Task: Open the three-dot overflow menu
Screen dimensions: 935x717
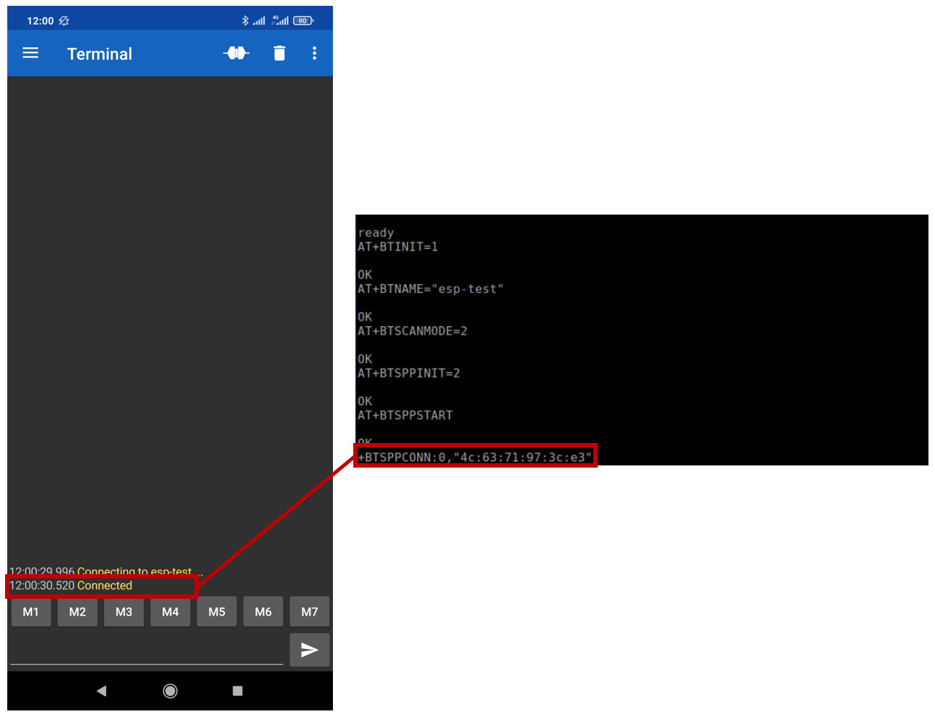Action: point(314,53)
